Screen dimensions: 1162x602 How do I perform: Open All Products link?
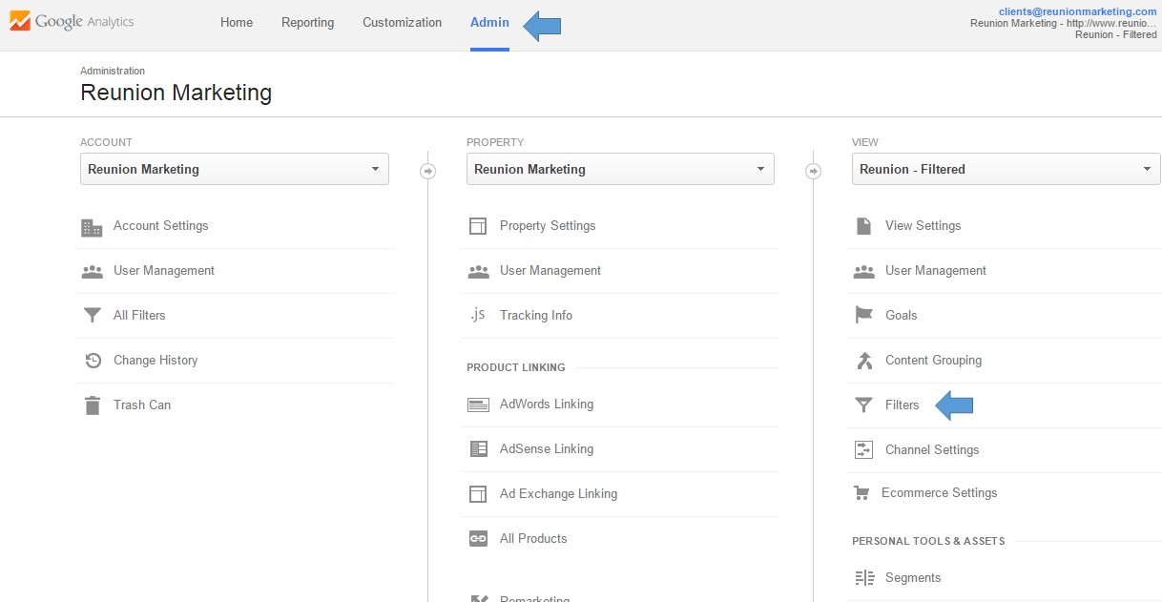click(x=533, y=539)
